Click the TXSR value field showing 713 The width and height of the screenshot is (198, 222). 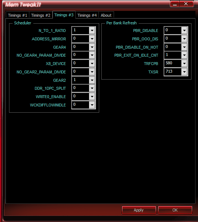173,72
